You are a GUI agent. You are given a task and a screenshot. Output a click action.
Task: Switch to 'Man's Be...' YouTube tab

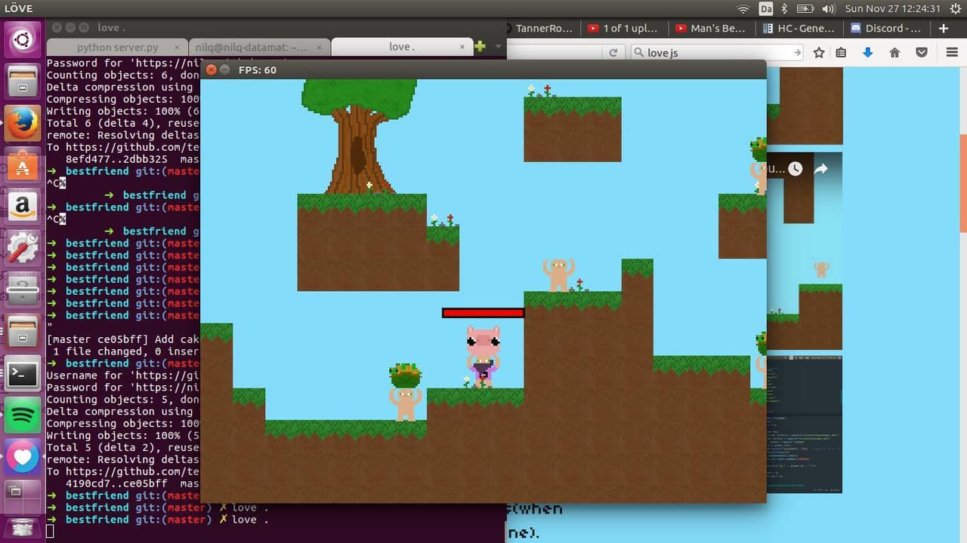click(712, 29)
